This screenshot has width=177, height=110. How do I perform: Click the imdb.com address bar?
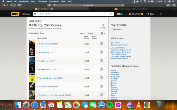coord(88,5)
